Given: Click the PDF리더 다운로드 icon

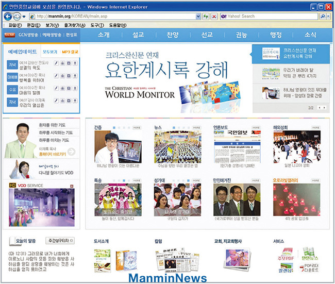Looking at the screenshot, I should pos(309,268).
